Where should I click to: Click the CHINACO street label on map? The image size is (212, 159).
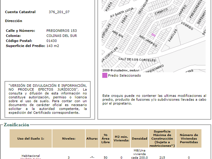pyautogui.click(x=161, y=12)
